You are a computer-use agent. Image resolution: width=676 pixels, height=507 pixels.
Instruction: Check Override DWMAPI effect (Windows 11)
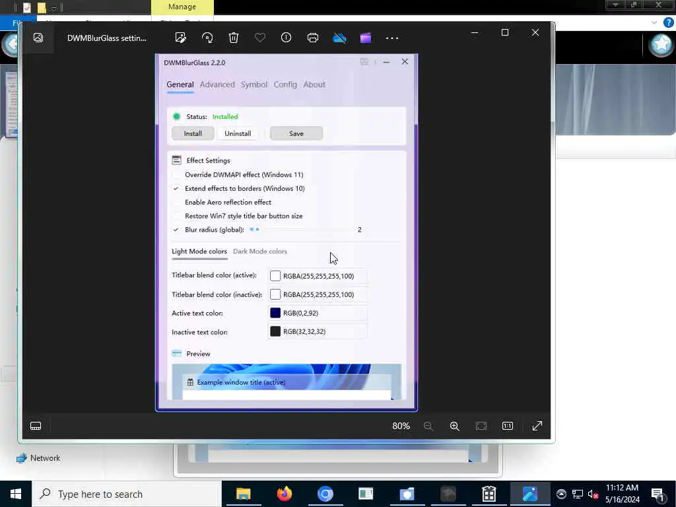(x=176, y=174)
